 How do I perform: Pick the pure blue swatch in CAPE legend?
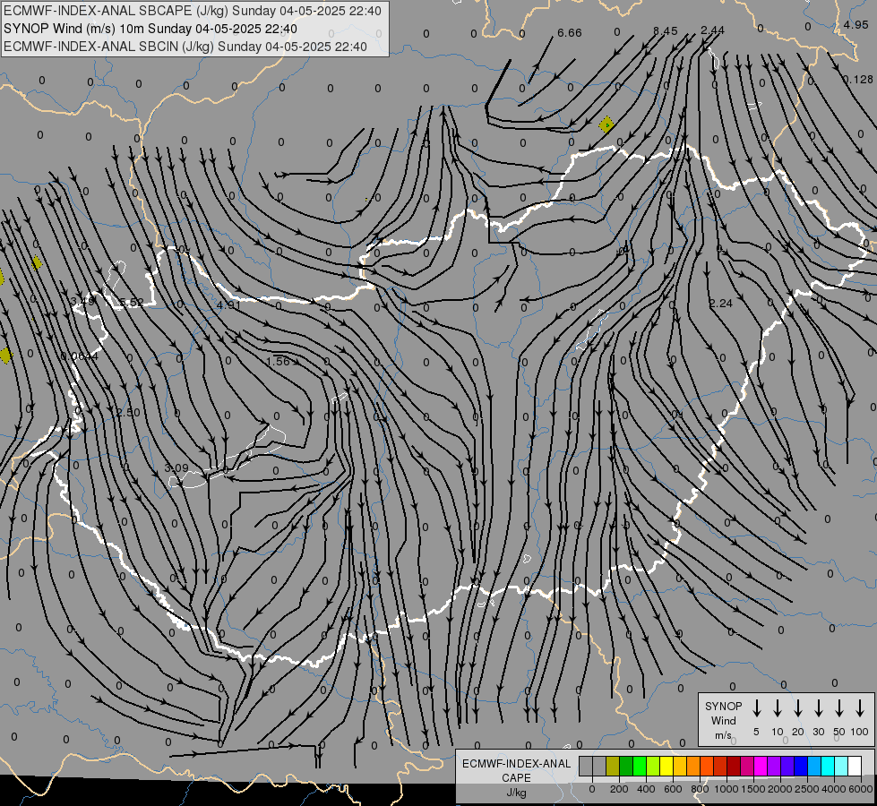tap(800, 766)
